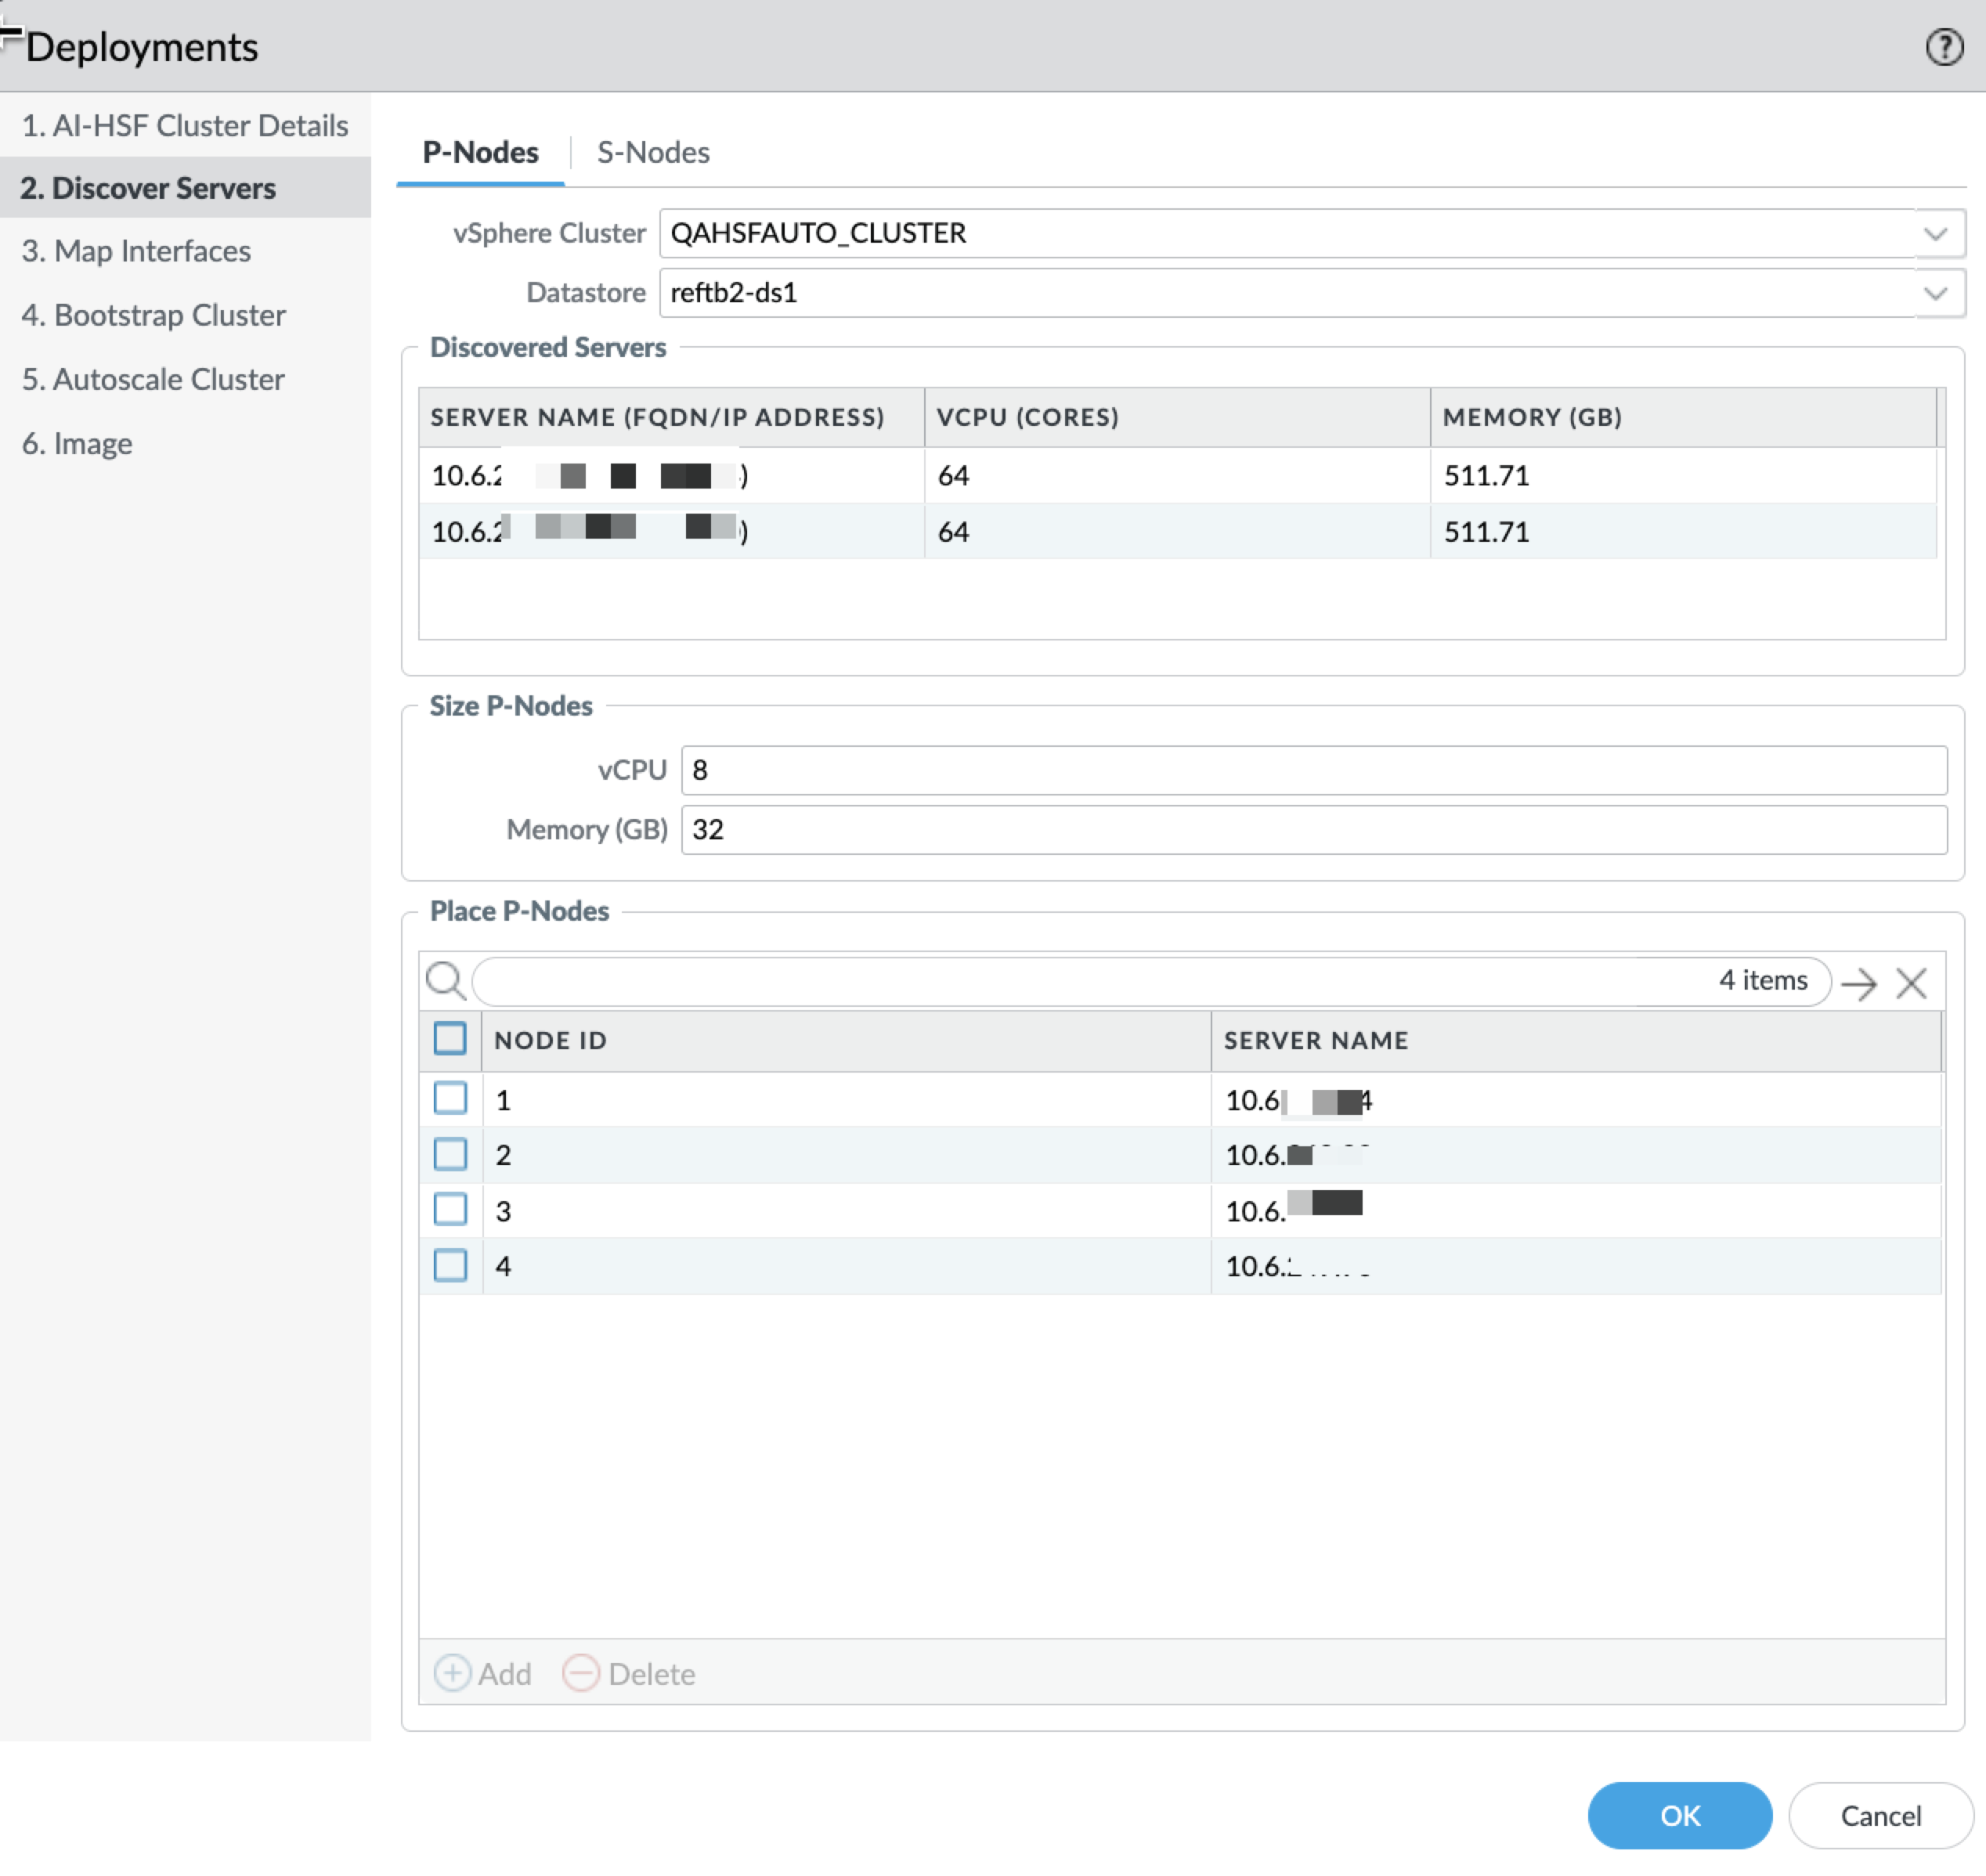Screen dimensions: 1986x1876
Task: Click the Memory (GB) input field
Action: pos(1313,829)
